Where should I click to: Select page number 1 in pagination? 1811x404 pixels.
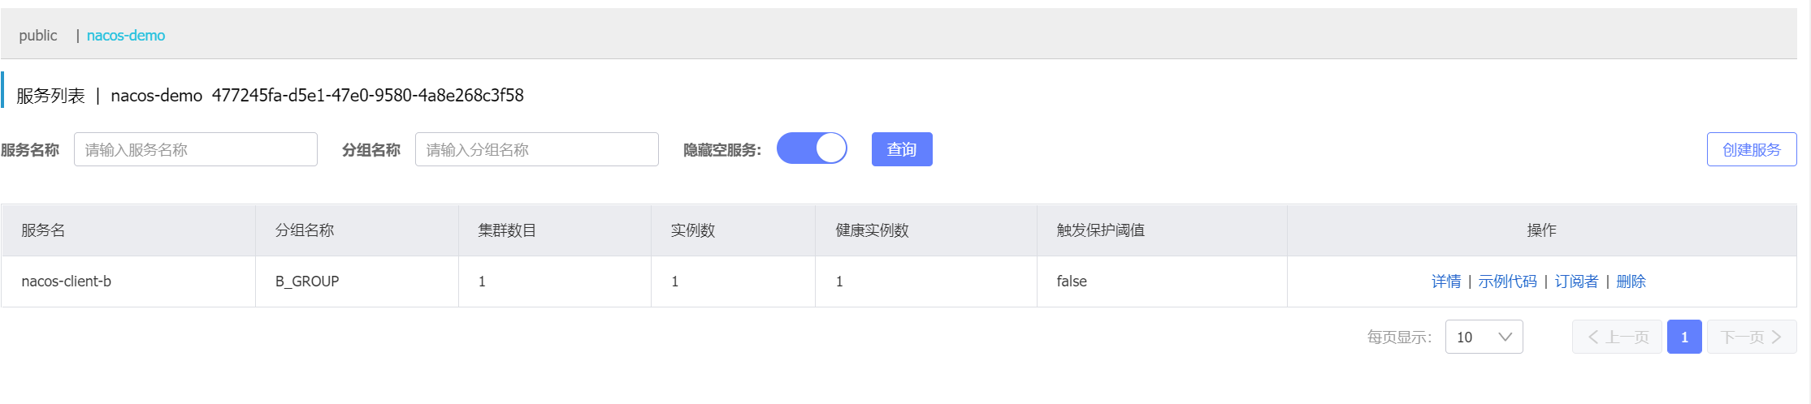pyautogui.click(x=1684, y=337)
